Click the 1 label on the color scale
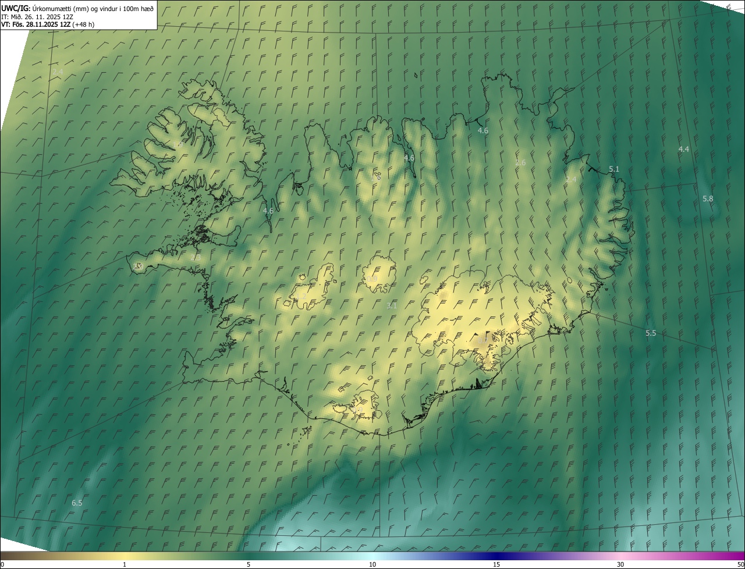This screenshot has width=745, height=569. [125, 564]
